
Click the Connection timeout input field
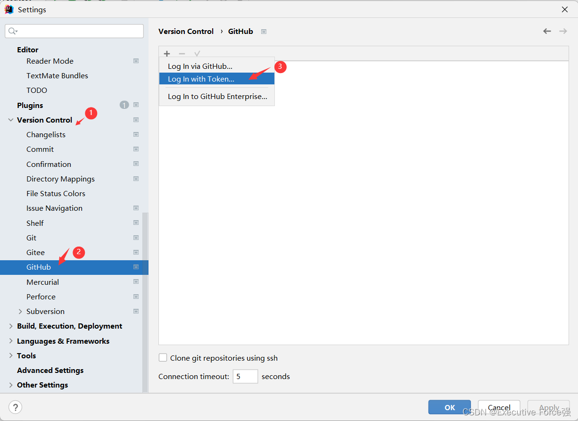[245, 376]
